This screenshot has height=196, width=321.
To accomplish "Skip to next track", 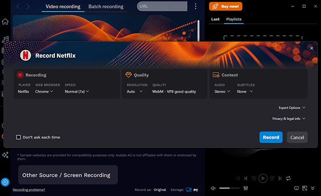I will (280, 178).
